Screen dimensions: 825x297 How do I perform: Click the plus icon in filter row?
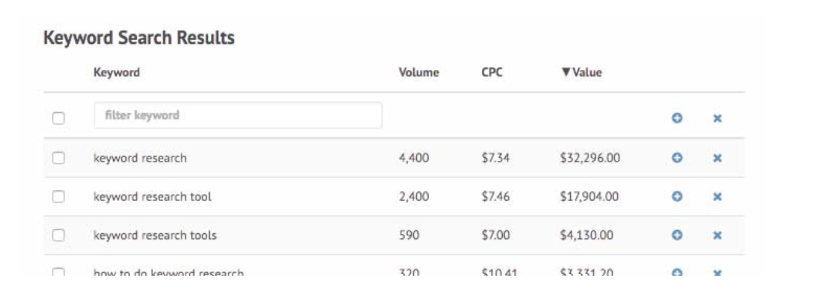pyautogui.click(x=677, y=118)
